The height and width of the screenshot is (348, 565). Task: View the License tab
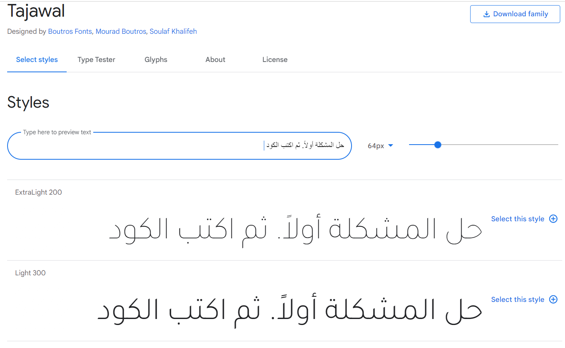275,60
